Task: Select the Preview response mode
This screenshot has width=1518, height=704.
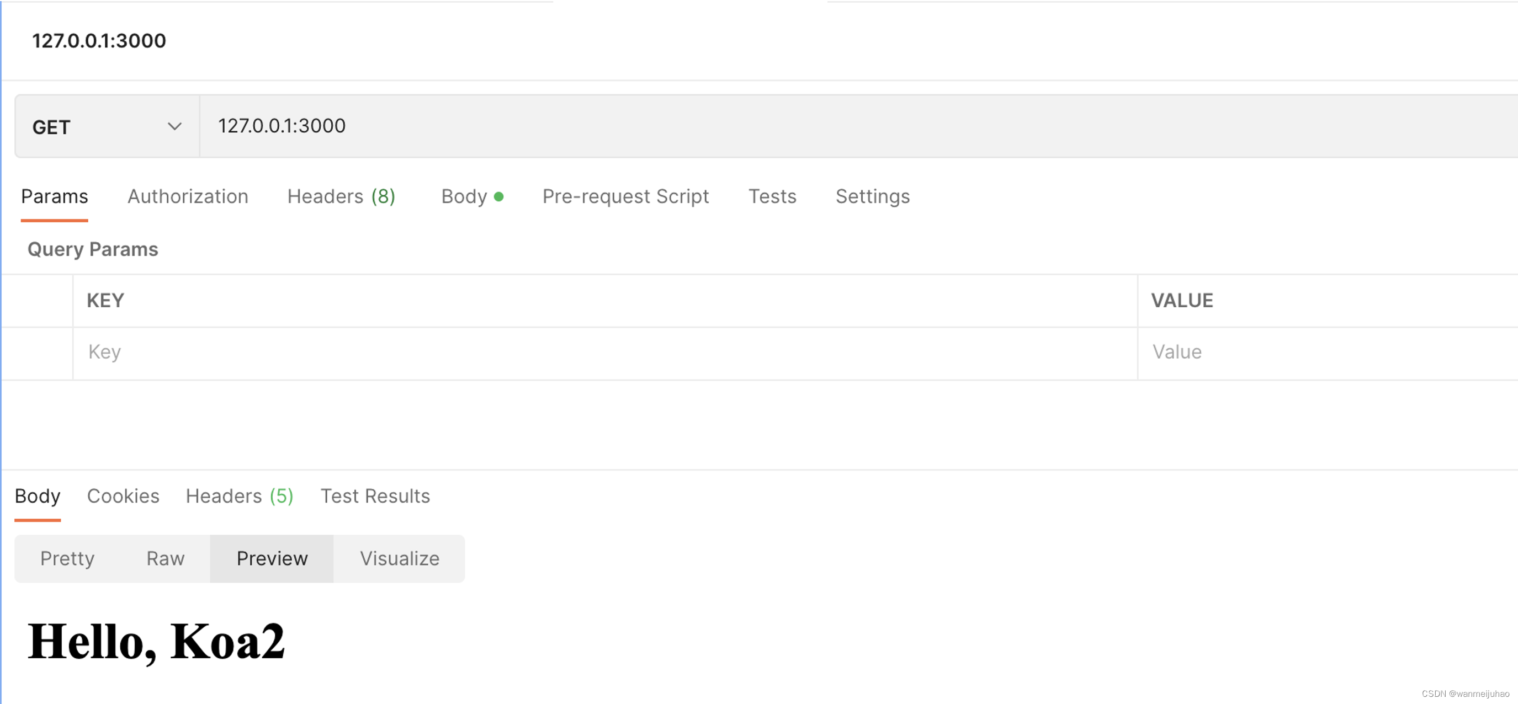Action: coord(271,557)
